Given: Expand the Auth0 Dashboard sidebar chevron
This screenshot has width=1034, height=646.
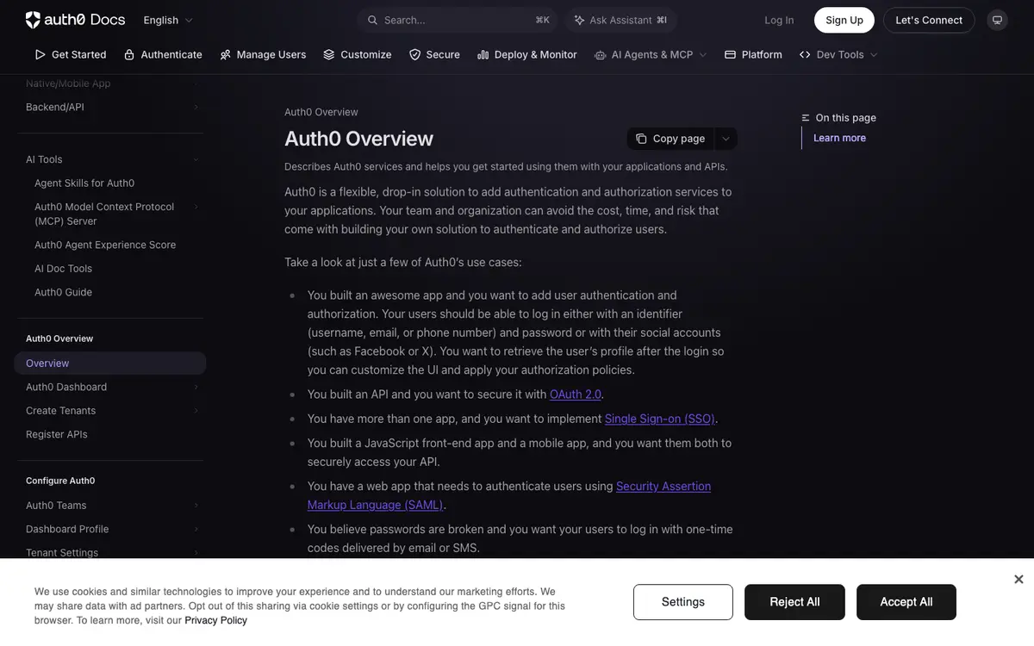Looking at the screenshot, I should [196, 387].
